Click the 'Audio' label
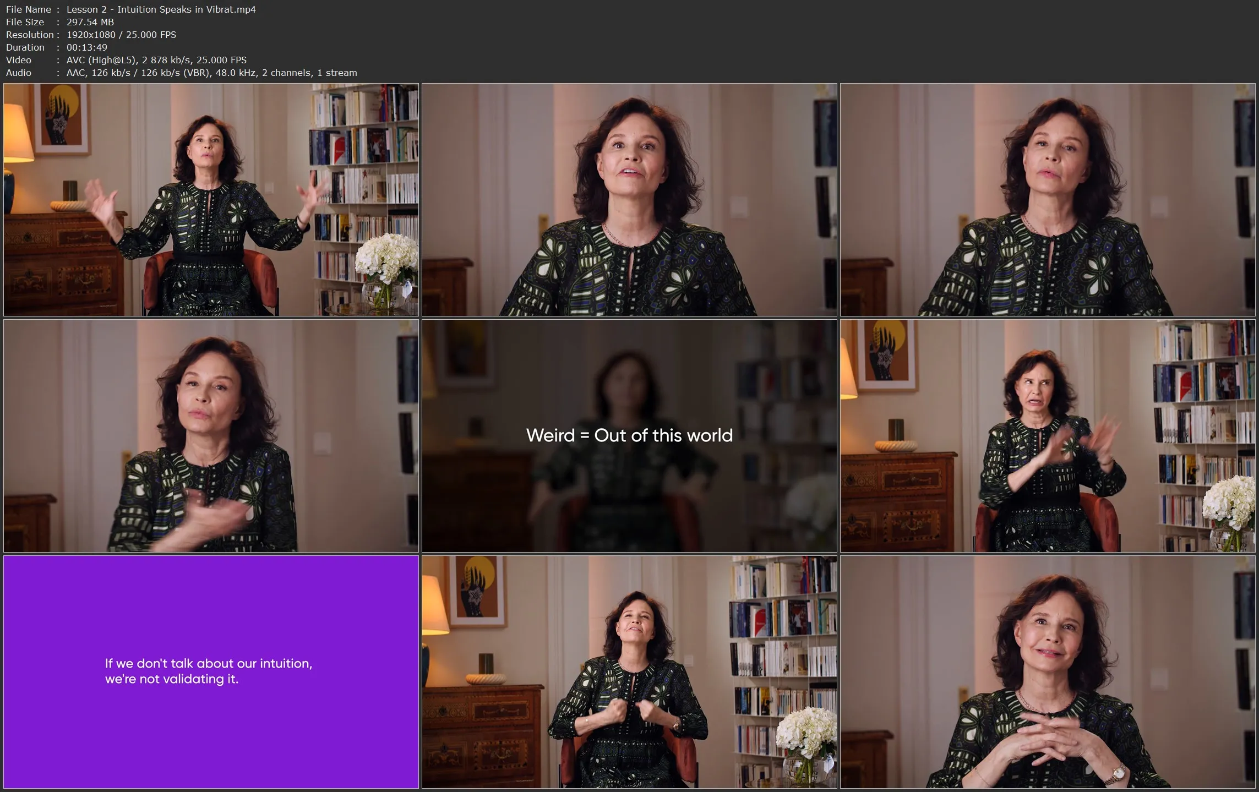This screenshot has height=792, width=1259. (19, 73)
